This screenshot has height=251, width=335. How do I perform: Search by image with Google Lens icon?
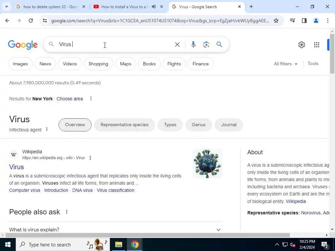pyautogui.click(x=206, y=44)
